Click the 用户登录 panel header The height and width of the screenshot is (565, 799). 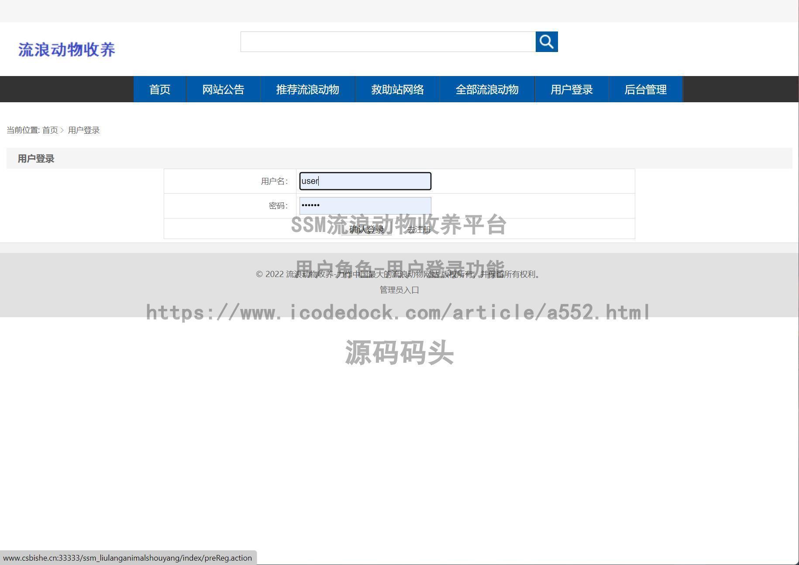[35, 158]
